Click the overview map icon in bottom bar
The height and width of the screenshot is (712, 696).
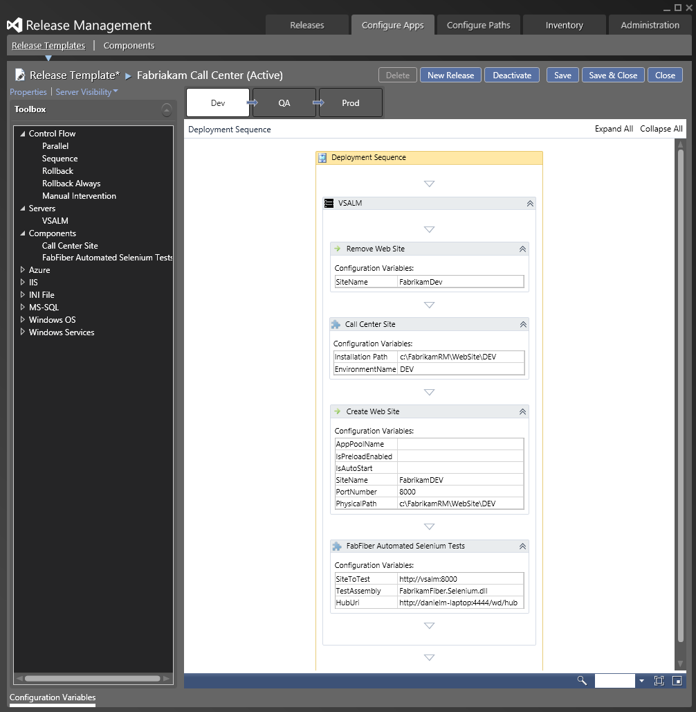[x=677, y=680]
